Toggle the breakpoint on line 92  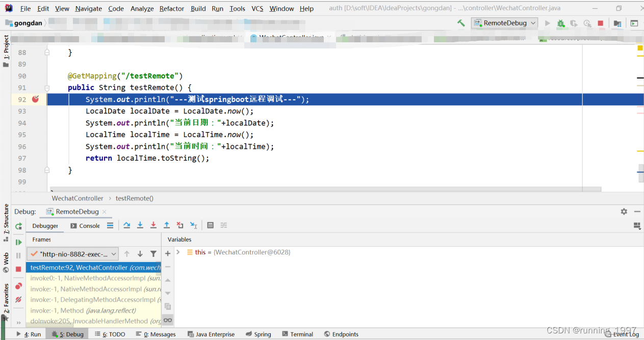(35, 99)
